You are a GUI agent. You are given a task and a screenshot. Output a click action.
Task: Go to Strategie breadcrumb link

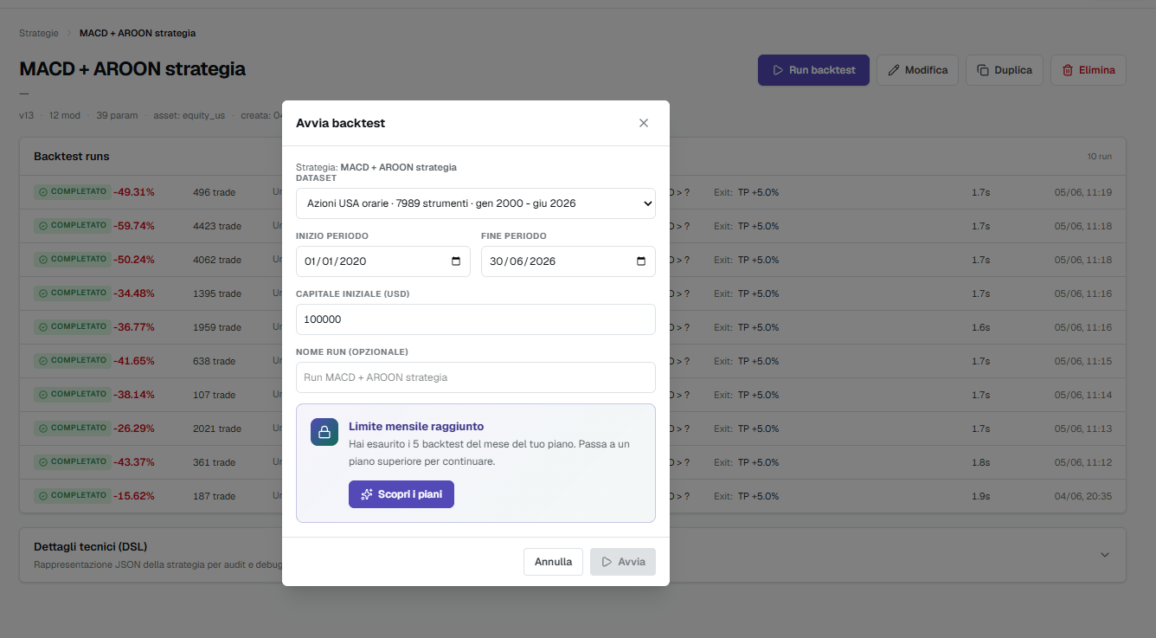39,33
